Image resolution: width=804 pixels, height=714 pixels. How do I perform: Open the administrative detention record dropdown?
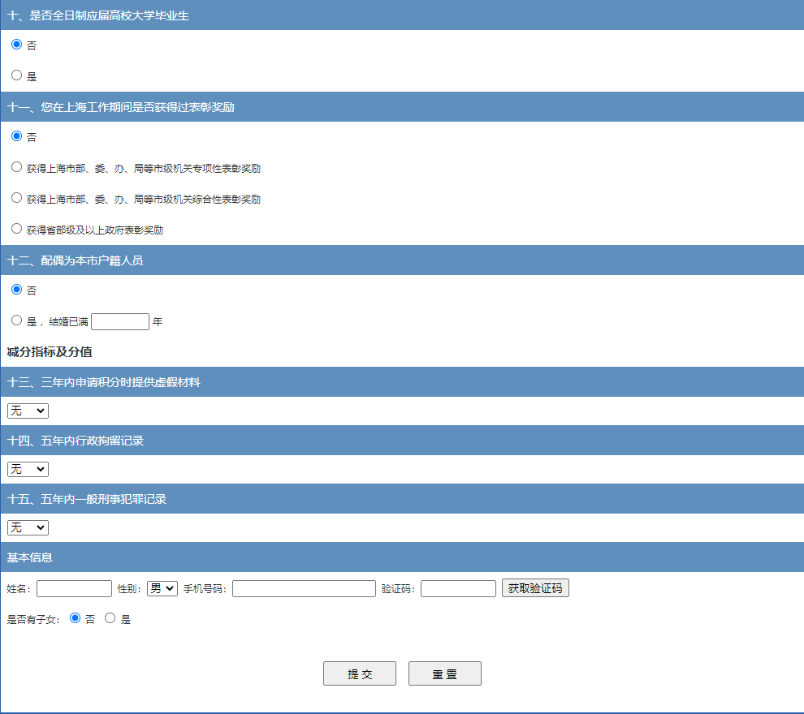[28, 470]
